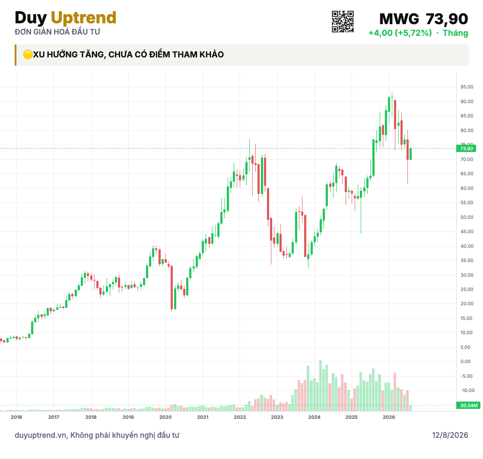Click the yellow circle status icon
Screen dimensions: 483x459
pyautogui.click(x=28, y=54)
